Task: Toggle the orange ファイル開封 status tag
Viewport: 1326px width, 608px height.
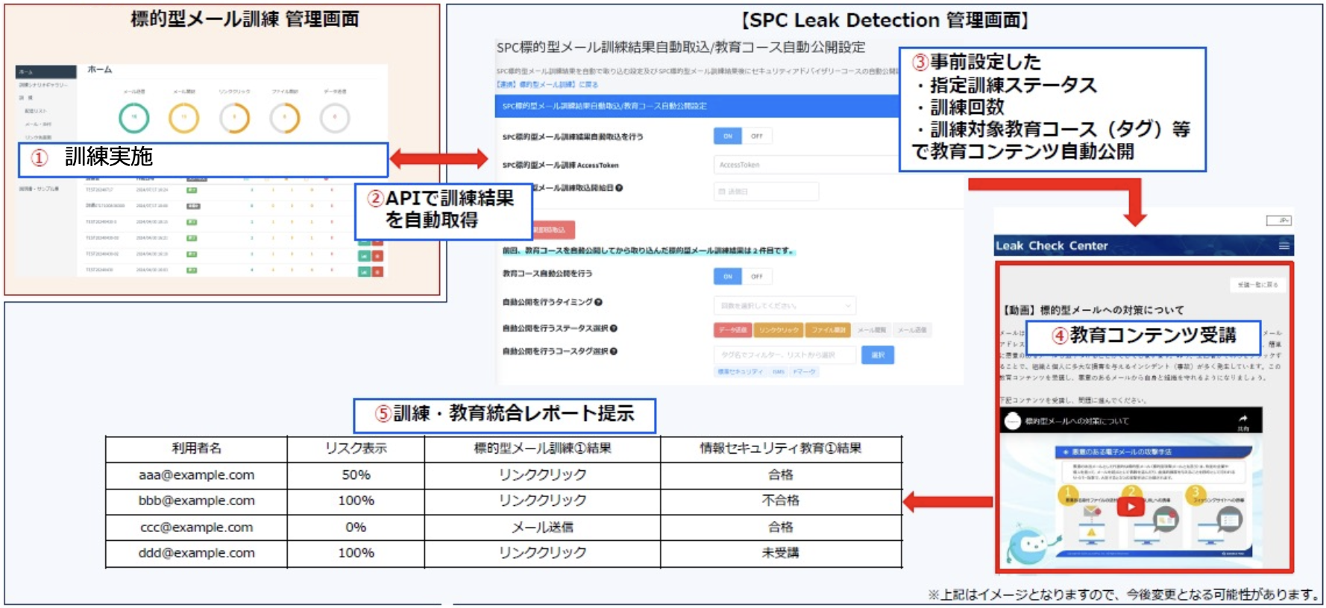Action: [x=828, y=330]
